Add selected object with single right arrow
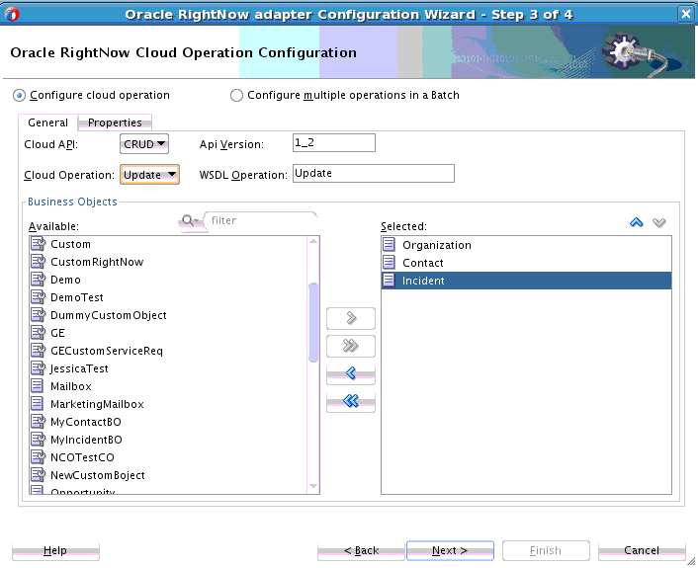This screenshot has height=568, width=698. coord(351,318)
